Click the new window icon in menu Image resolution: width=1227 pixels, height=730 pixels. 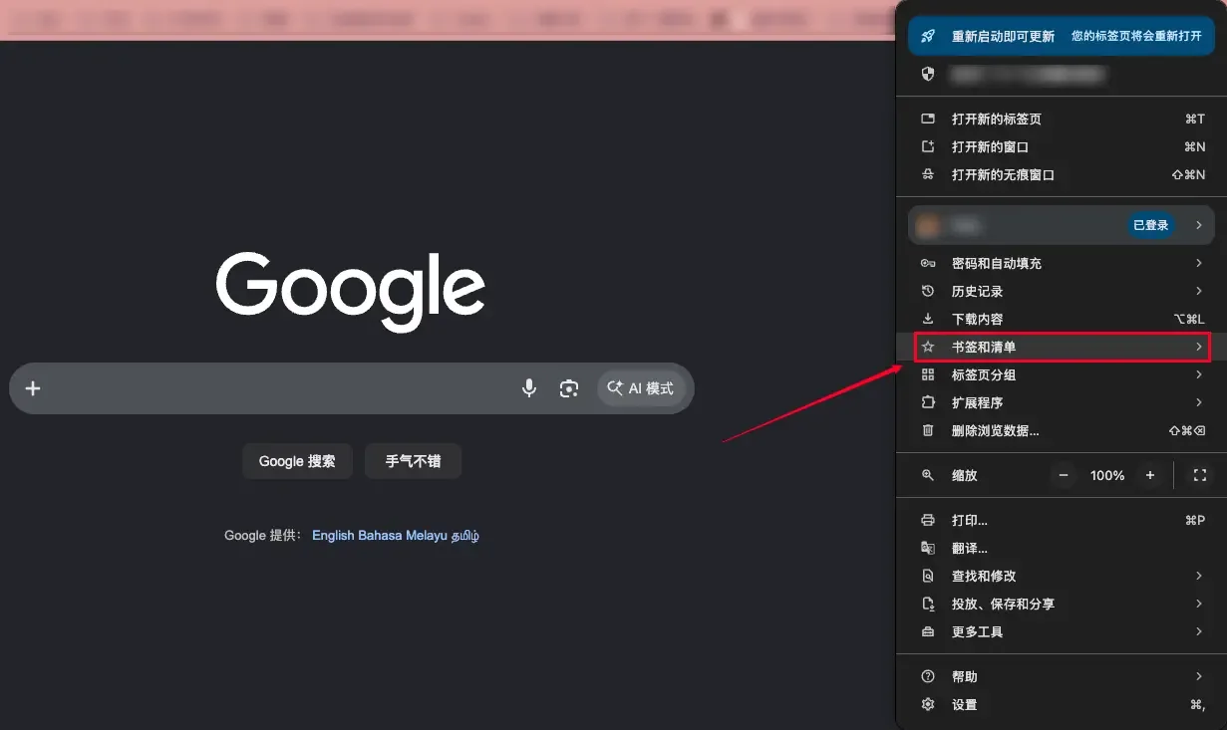928,146
